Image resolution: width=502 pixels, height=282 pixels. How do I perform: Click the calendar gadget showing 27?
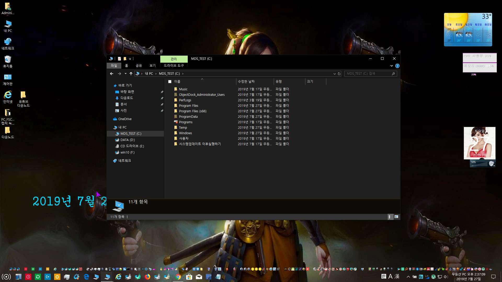point(480,143)
